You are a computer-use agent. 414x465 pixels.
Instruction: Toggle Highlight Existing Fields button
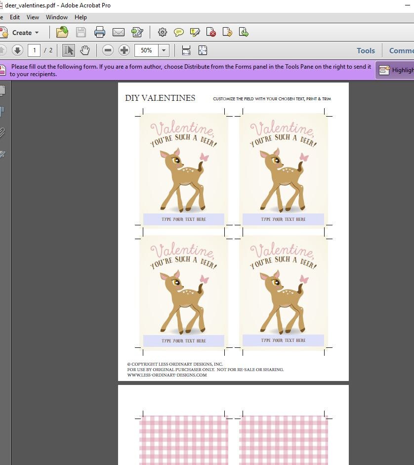pyautogui.click(x=395, y=70)
